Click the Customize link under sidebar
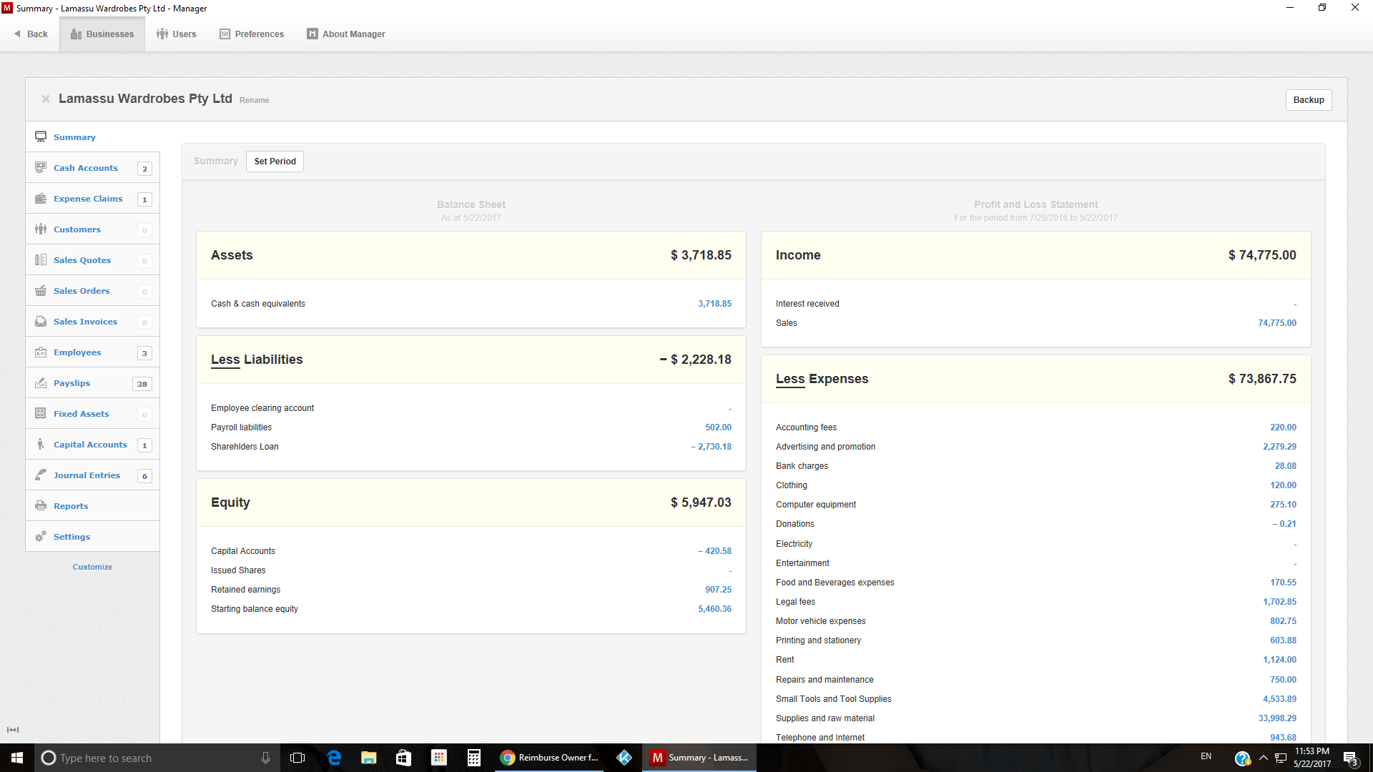This screenshot has width=1373, height=772. point(92,567)
